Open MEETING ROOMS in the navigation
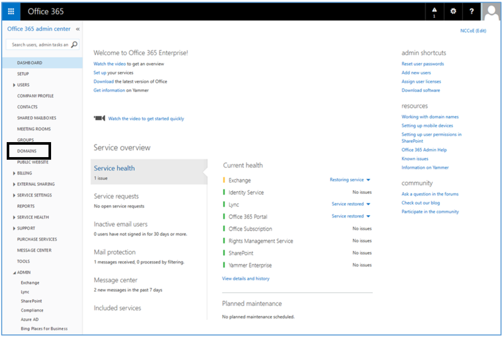The image size is (503, 338). pos(34,129)
